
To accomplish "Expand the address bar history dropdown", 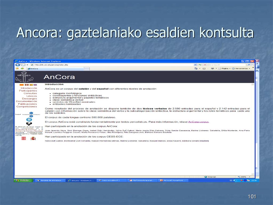I will coord(195,65).
